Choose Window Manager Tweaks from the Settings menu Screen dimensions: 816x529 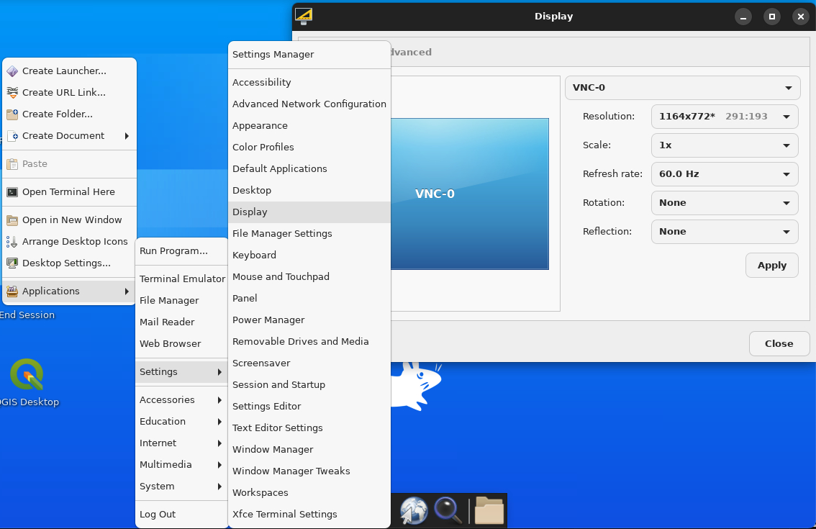tap(291, 471)
